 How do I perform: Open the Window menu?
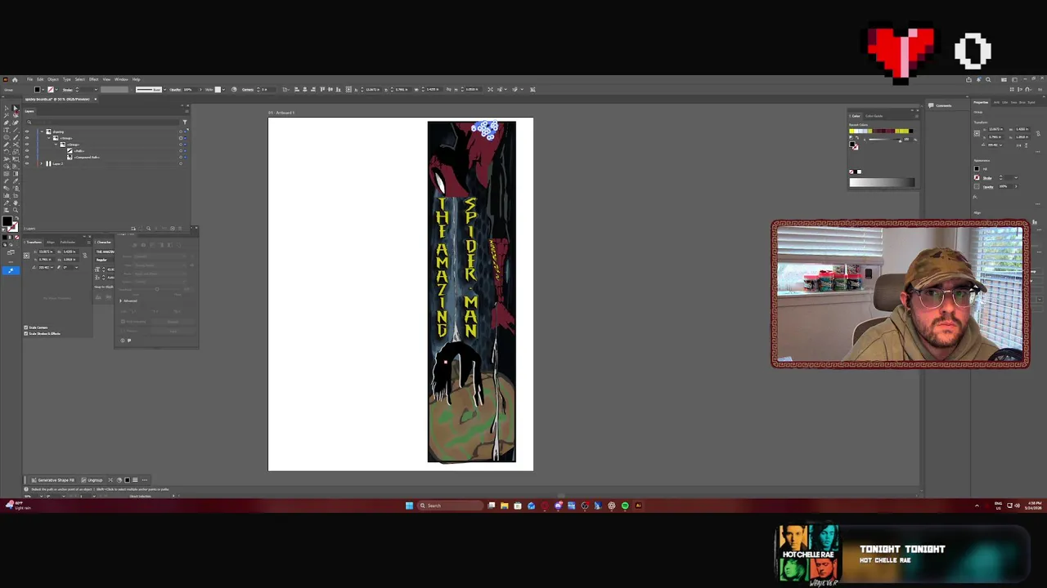pos(121,79)
